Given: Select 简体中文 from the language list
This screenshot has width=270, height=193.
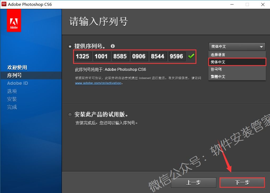Looking at the screenshot, I should tap(237, 62).
